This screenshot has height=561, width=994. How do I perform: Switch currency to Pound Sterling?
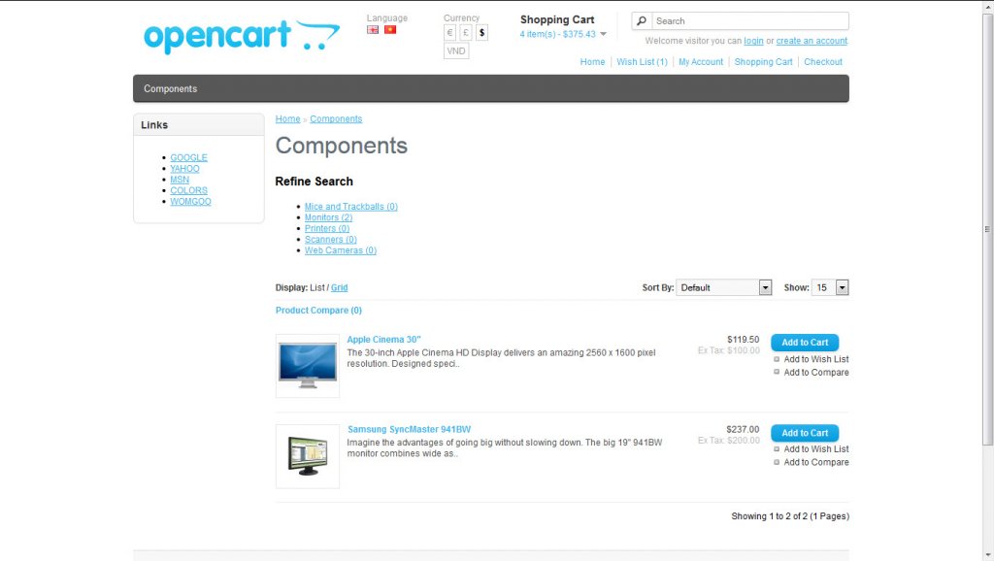click(x=465, y=33)
